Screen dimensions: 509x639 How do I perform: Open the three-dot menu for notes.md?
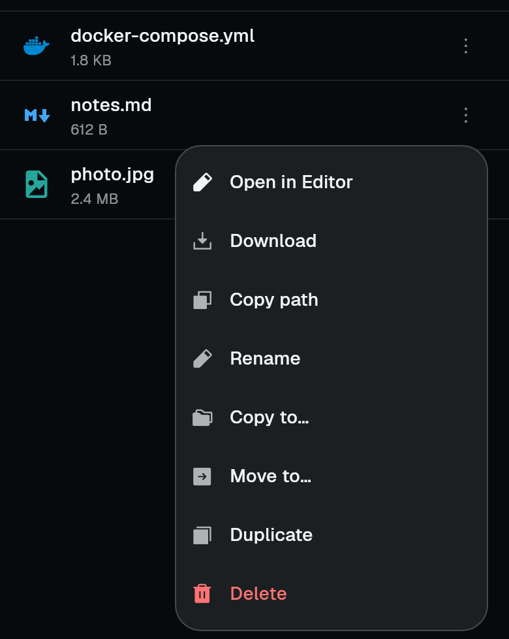coord(466,116)
